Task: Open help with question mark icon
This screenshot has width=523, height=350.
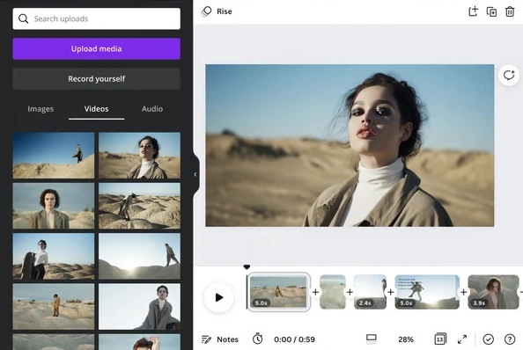Action: (510, 339)
